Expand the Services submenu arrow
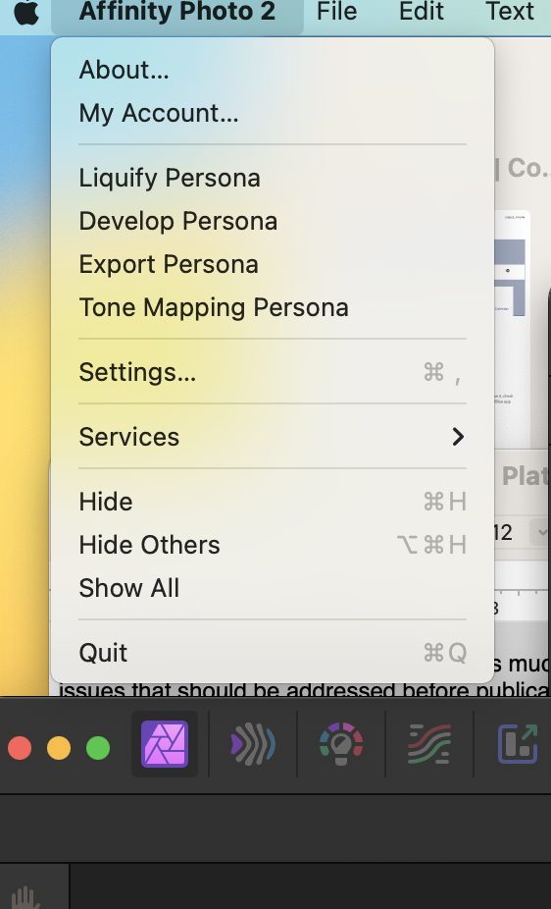551x909 pixels. point(458,437)
